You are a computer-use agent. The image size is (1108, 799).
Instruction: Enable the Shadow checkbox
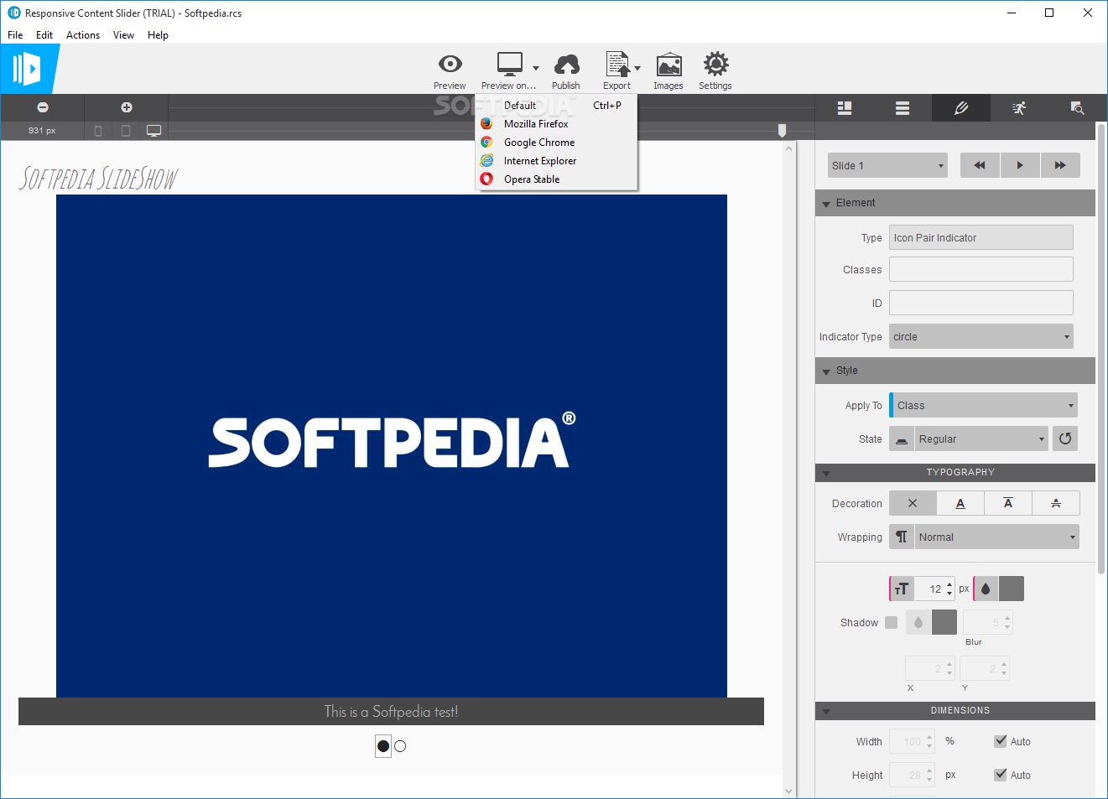click(891, 622)
